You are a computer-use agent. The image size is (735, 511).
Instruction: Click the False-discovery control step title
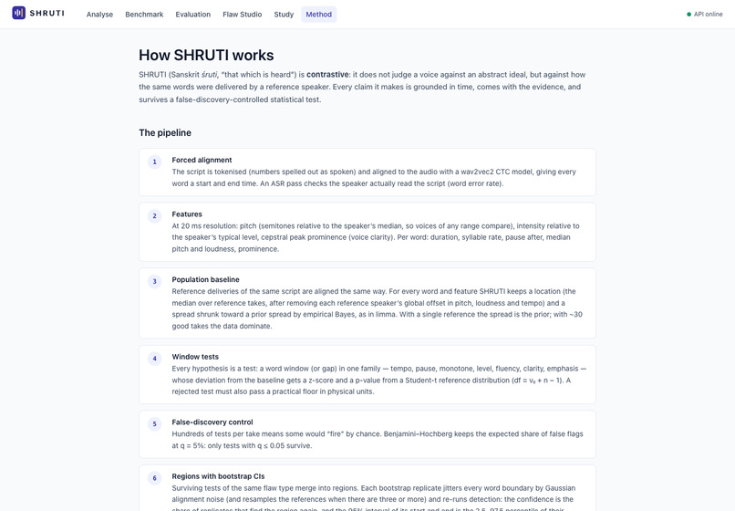pos(212,422)
